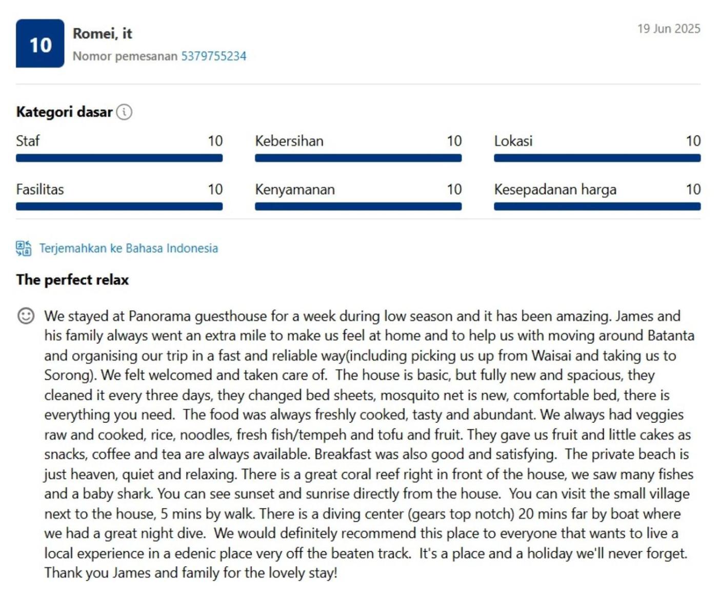Click the translate icon

(24, 249)
